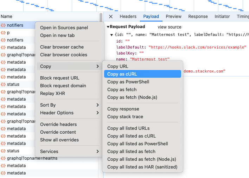Image resolution: width=249 pixels, height=178 pixels.
Task: Collapse the Request Payload section
Action: (x=108, y=27)
